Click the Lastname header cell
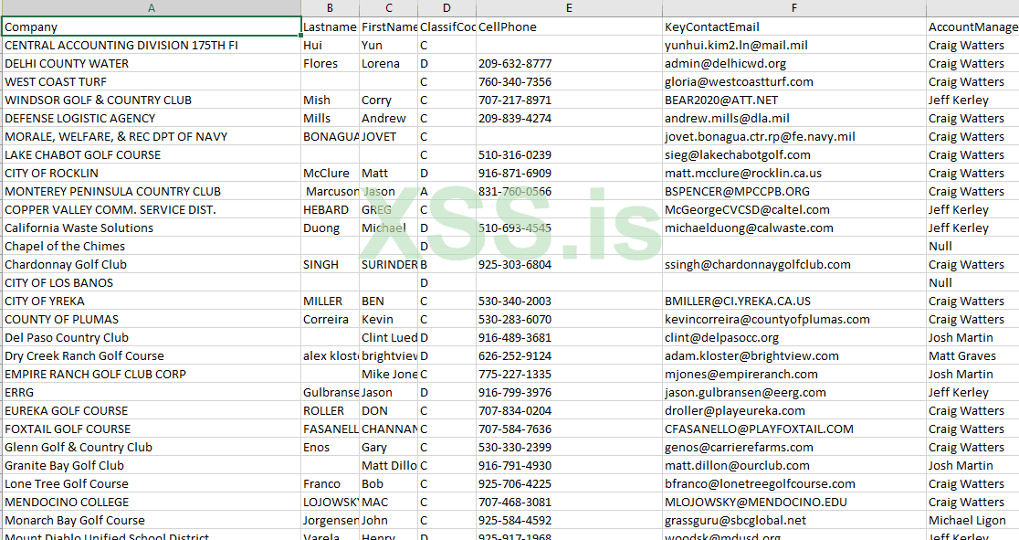The width and height of the screenshot is (1019, 540). 331,26
